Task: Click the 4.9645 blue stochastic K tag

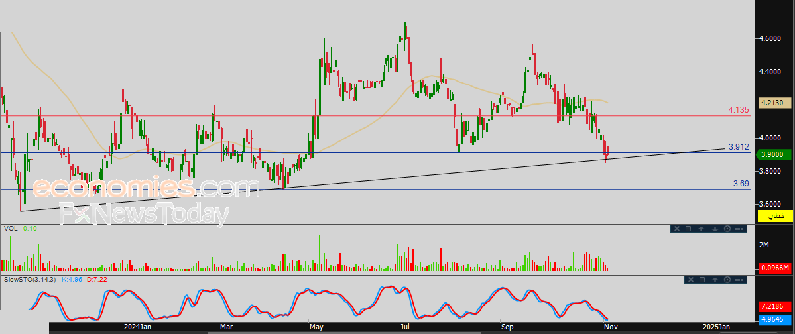Action: pos(774,319)
